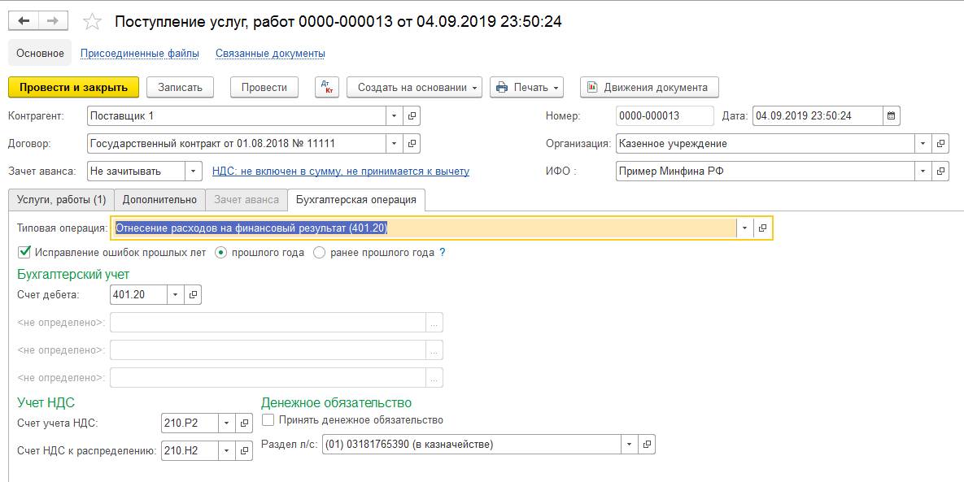The image size is (964, 482).
Task: Open Присоединенные файлы link
Action: [x=140, y=54]
